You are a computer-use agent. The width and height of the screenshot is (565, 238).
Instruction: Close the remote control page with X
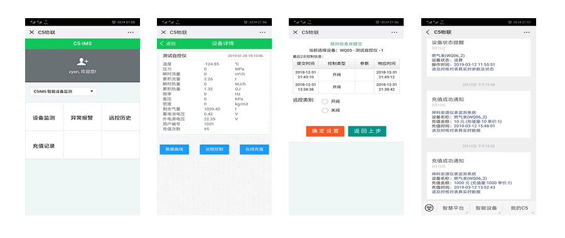[296, 33]
